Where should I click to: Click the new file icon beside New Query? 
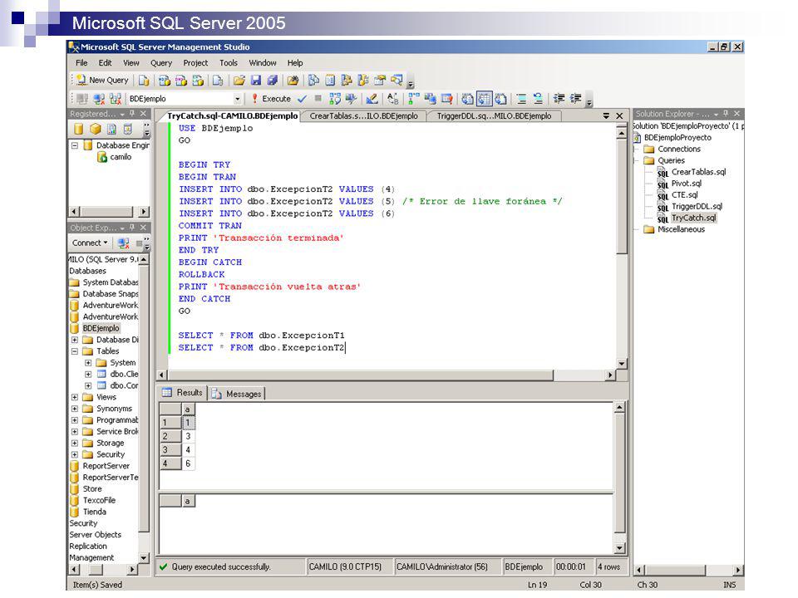(144, 81)
